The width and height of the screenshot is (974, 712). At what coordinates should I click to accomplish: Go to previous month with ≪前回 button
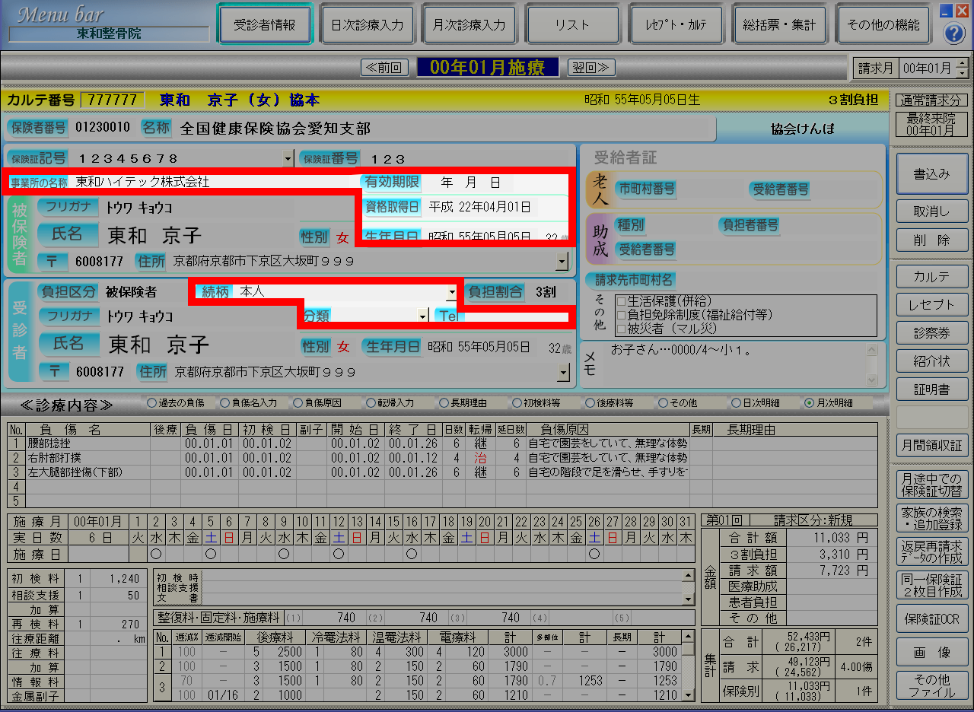(385, 68)
